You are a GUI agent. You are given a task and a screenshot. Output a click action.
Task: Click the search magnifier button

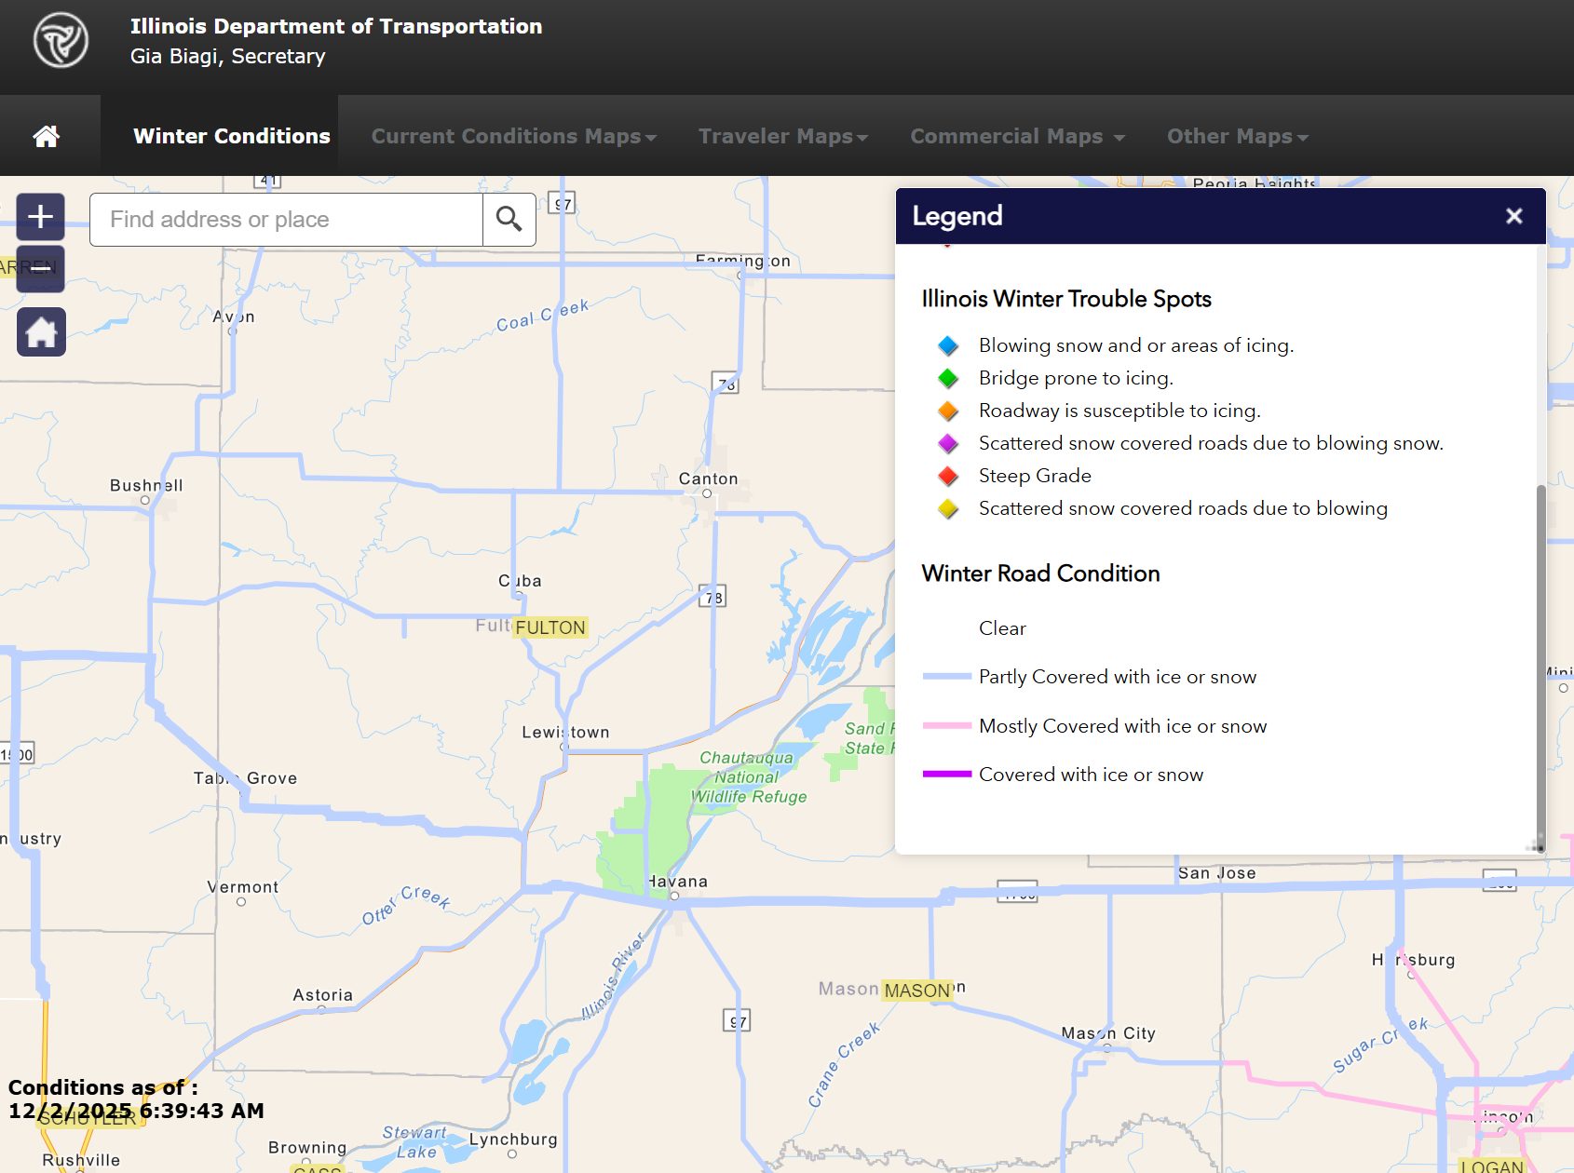click(x=509, y=220)
